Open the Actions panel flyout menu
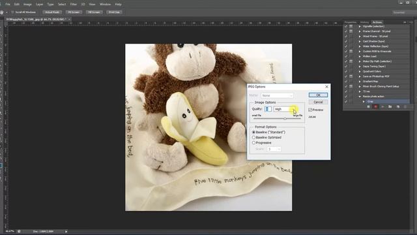Image resolution: width=417 pixels, height=235 pixels. pos(411,22)
